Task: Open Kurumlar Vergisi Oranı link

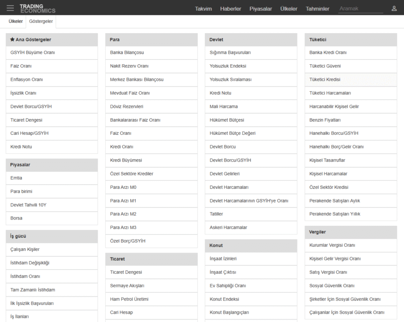Action: tap(332, 245)
